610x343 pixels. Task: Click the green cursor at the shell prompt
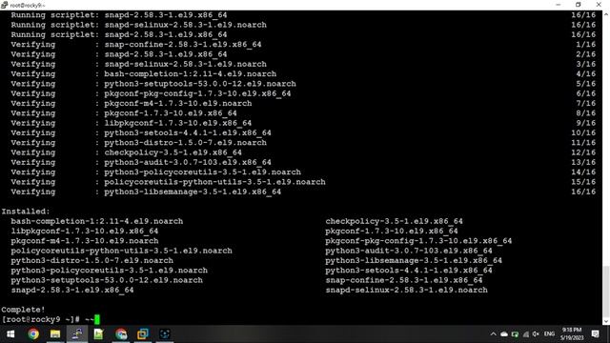click(x=97, y=319)
